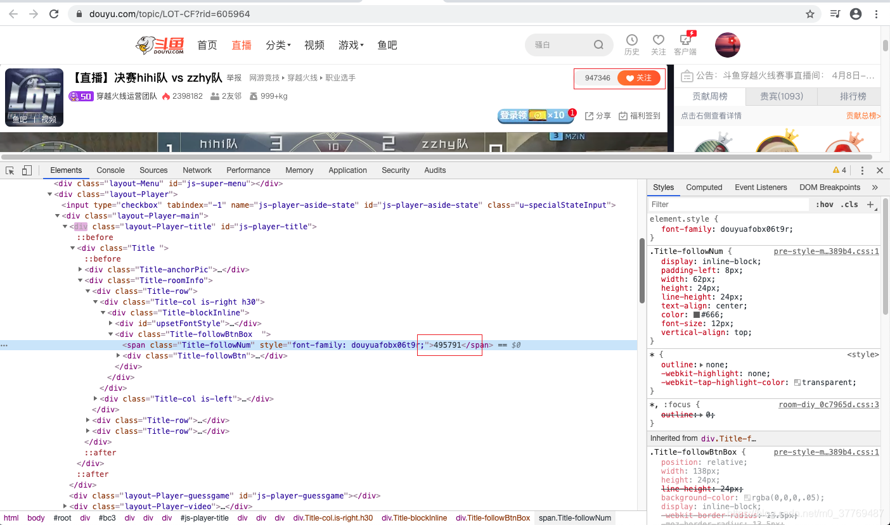This screenshot has height=525, width=890.
Task: Expand the Title-followBtn div node
Action: 119,356
